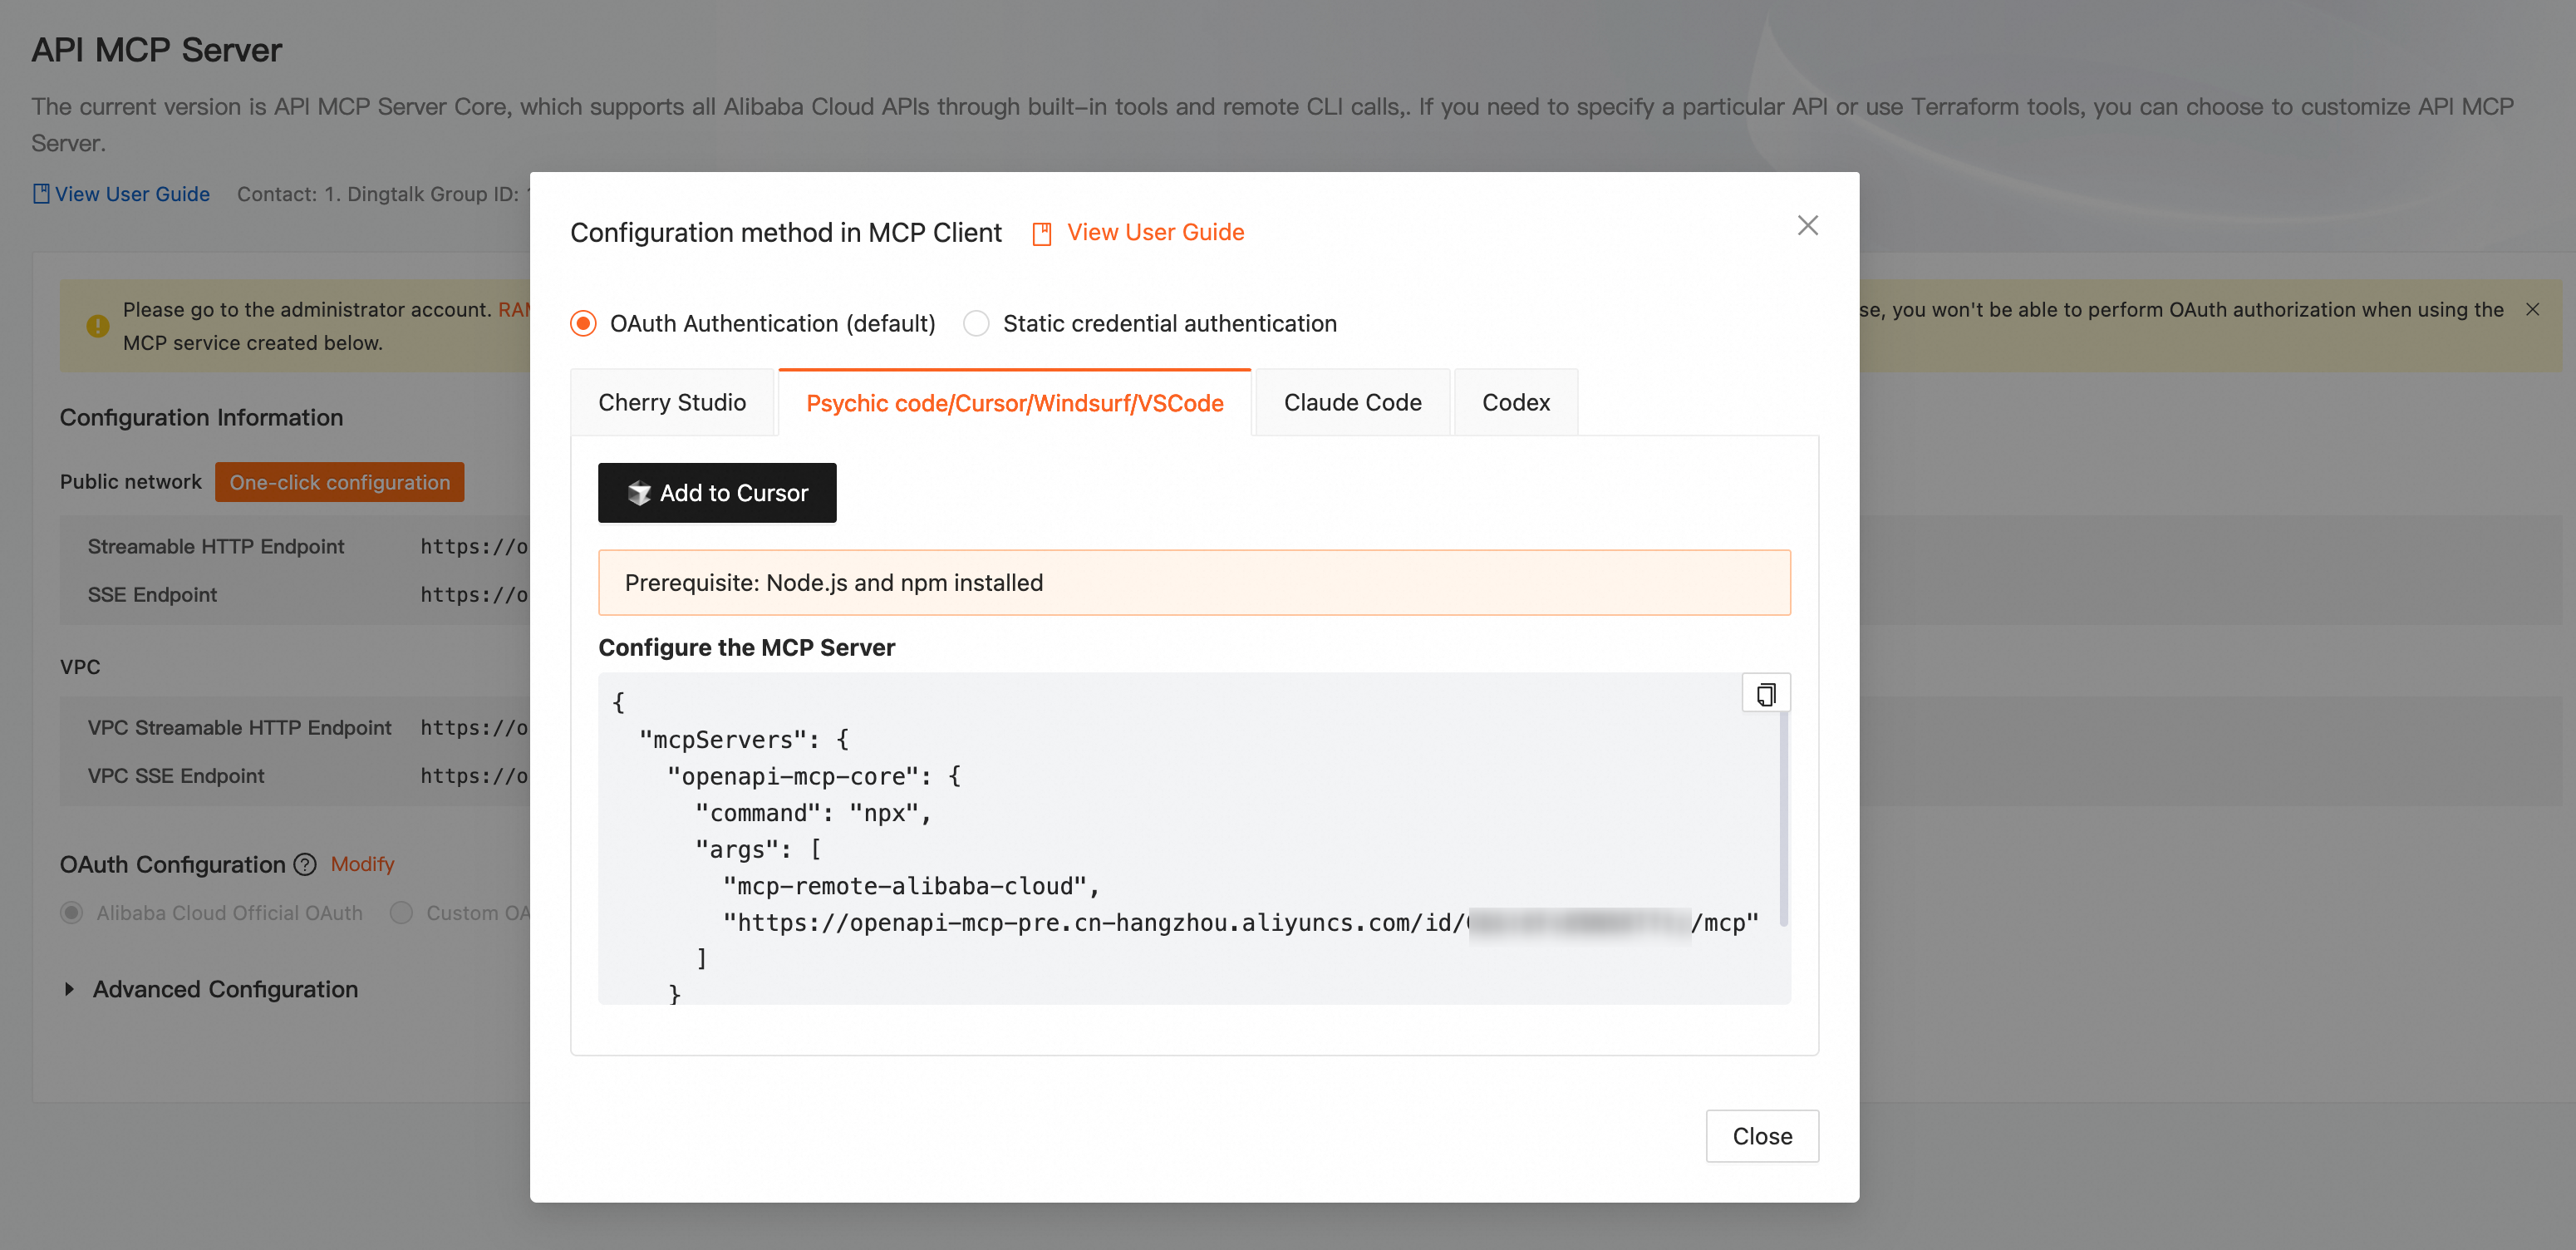Click the Streamable HTTP Endpoint URL
Screen dimensions: 2576x1250
tap(474, 547)
